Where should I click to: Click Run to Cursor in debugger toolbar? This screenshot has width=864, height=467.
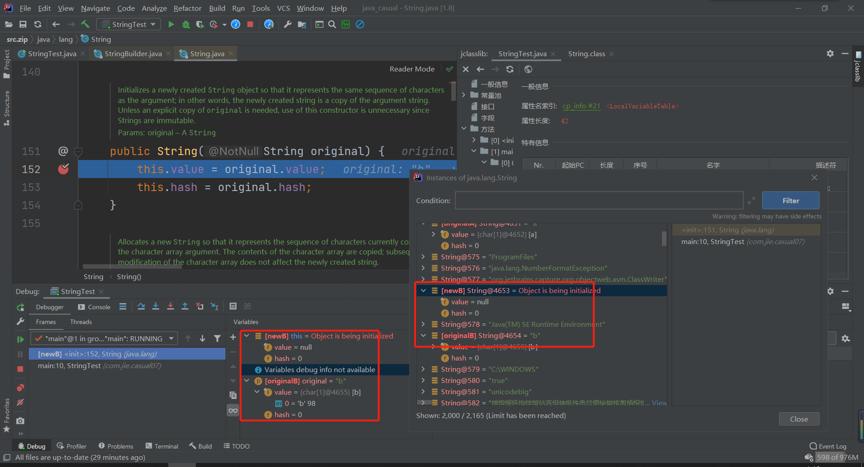pos(215,307)
